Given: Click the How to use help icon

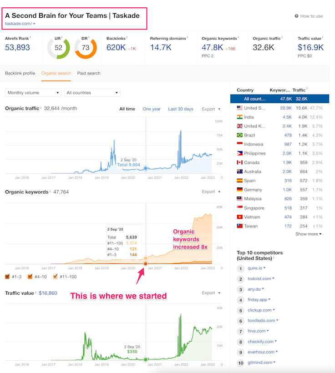Looking at the screenshot, I should [296, 16].
